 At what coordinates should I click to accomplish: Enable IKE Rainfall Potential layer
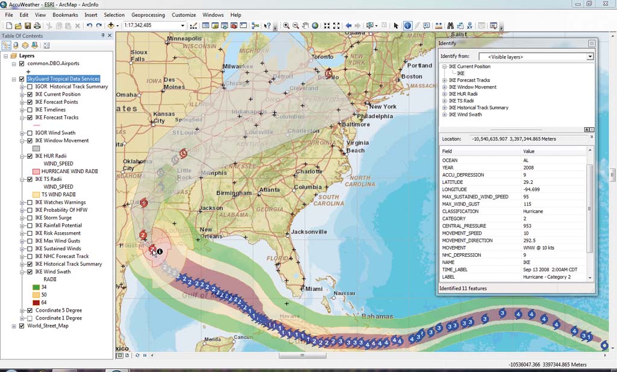pyautogui.click(x=30, y=225)
